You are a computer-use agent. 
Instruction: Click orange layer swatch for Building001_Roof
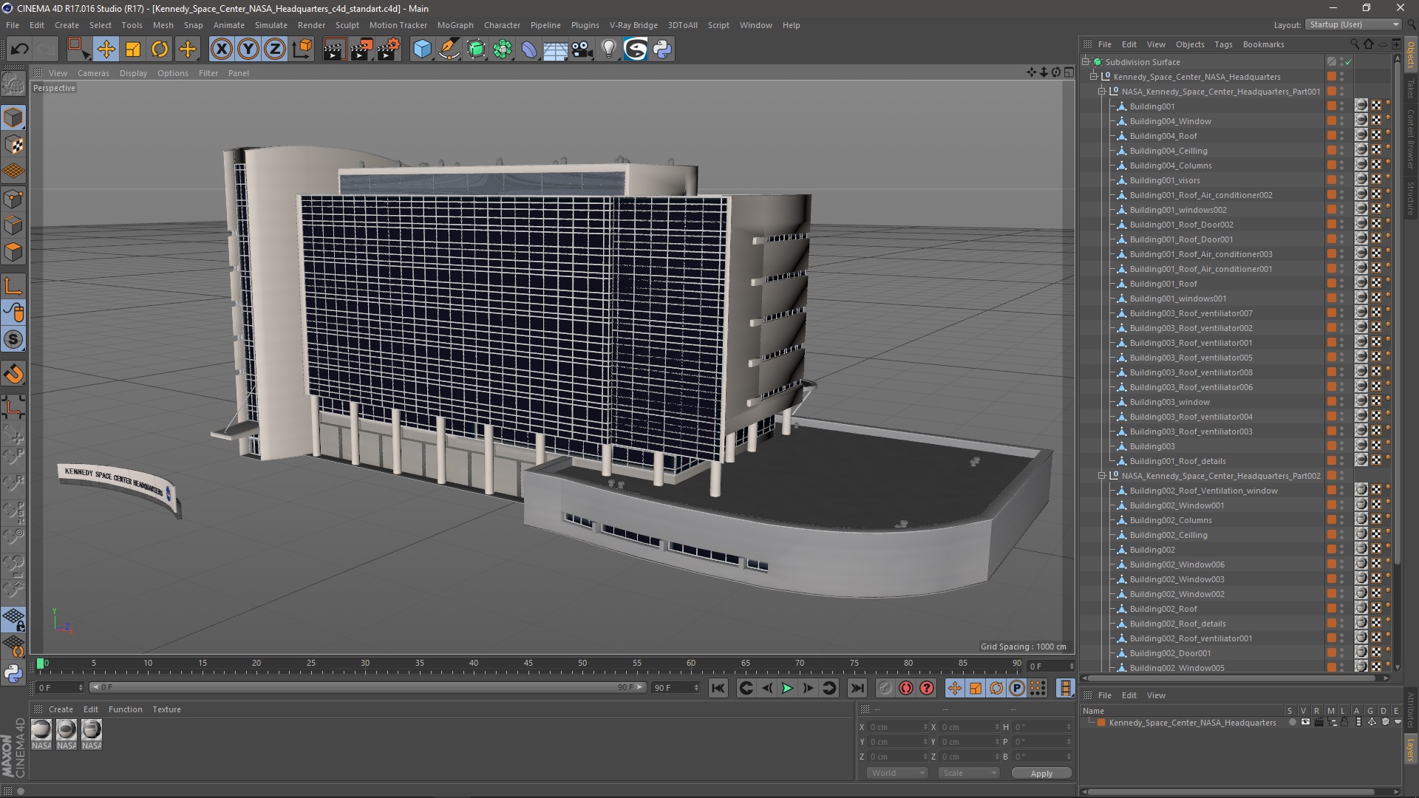(x=1331, y=284)
